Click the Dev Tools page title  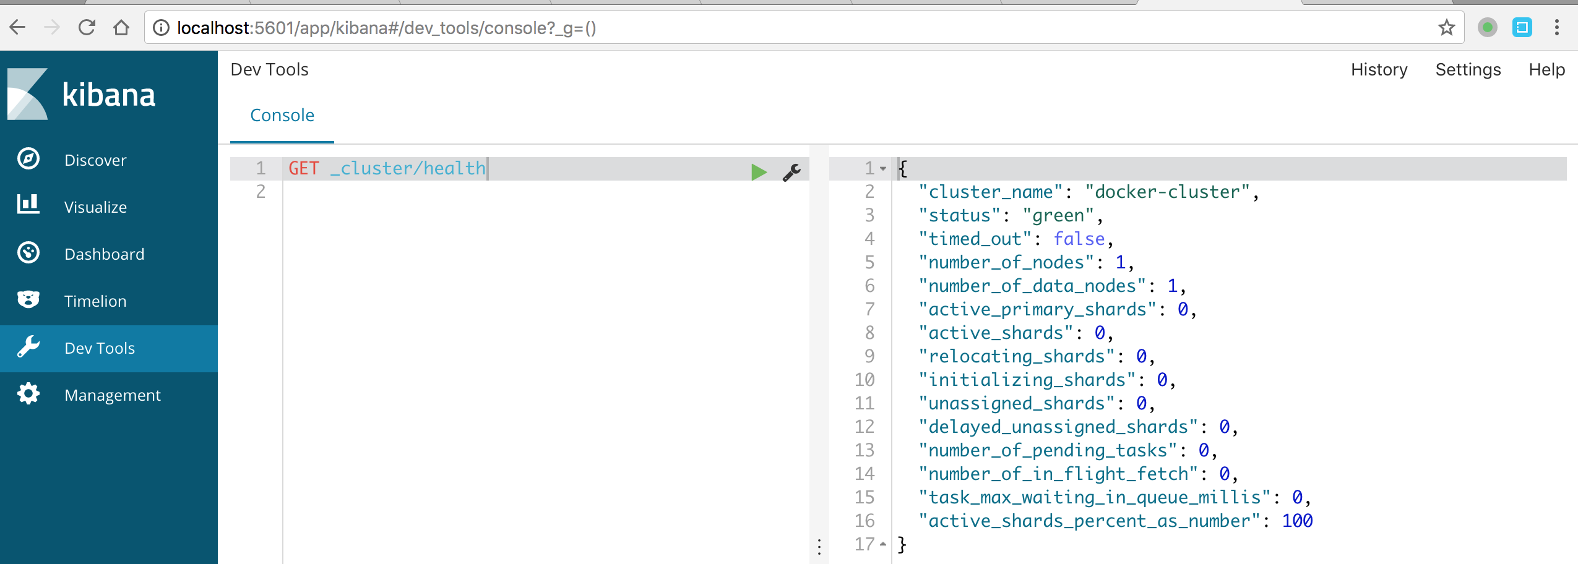click(269, 70)
